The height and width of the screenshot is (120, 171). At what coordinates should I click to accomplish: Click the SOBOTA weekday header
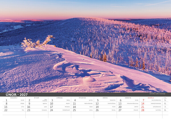pos(128,98)
